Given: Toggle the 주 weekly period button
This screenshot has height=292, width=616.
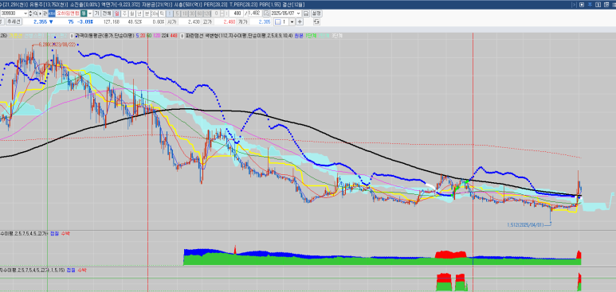Looking at the screenshot, I should click(124, 14).
